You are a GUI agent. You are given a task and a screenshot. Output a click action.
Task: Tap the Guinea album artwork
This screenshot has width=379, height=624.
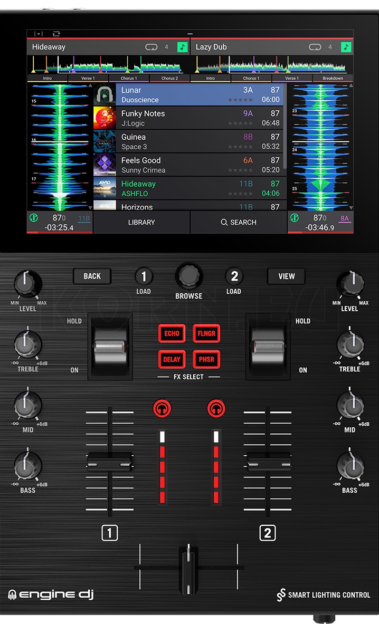click(x=105, y=141)
